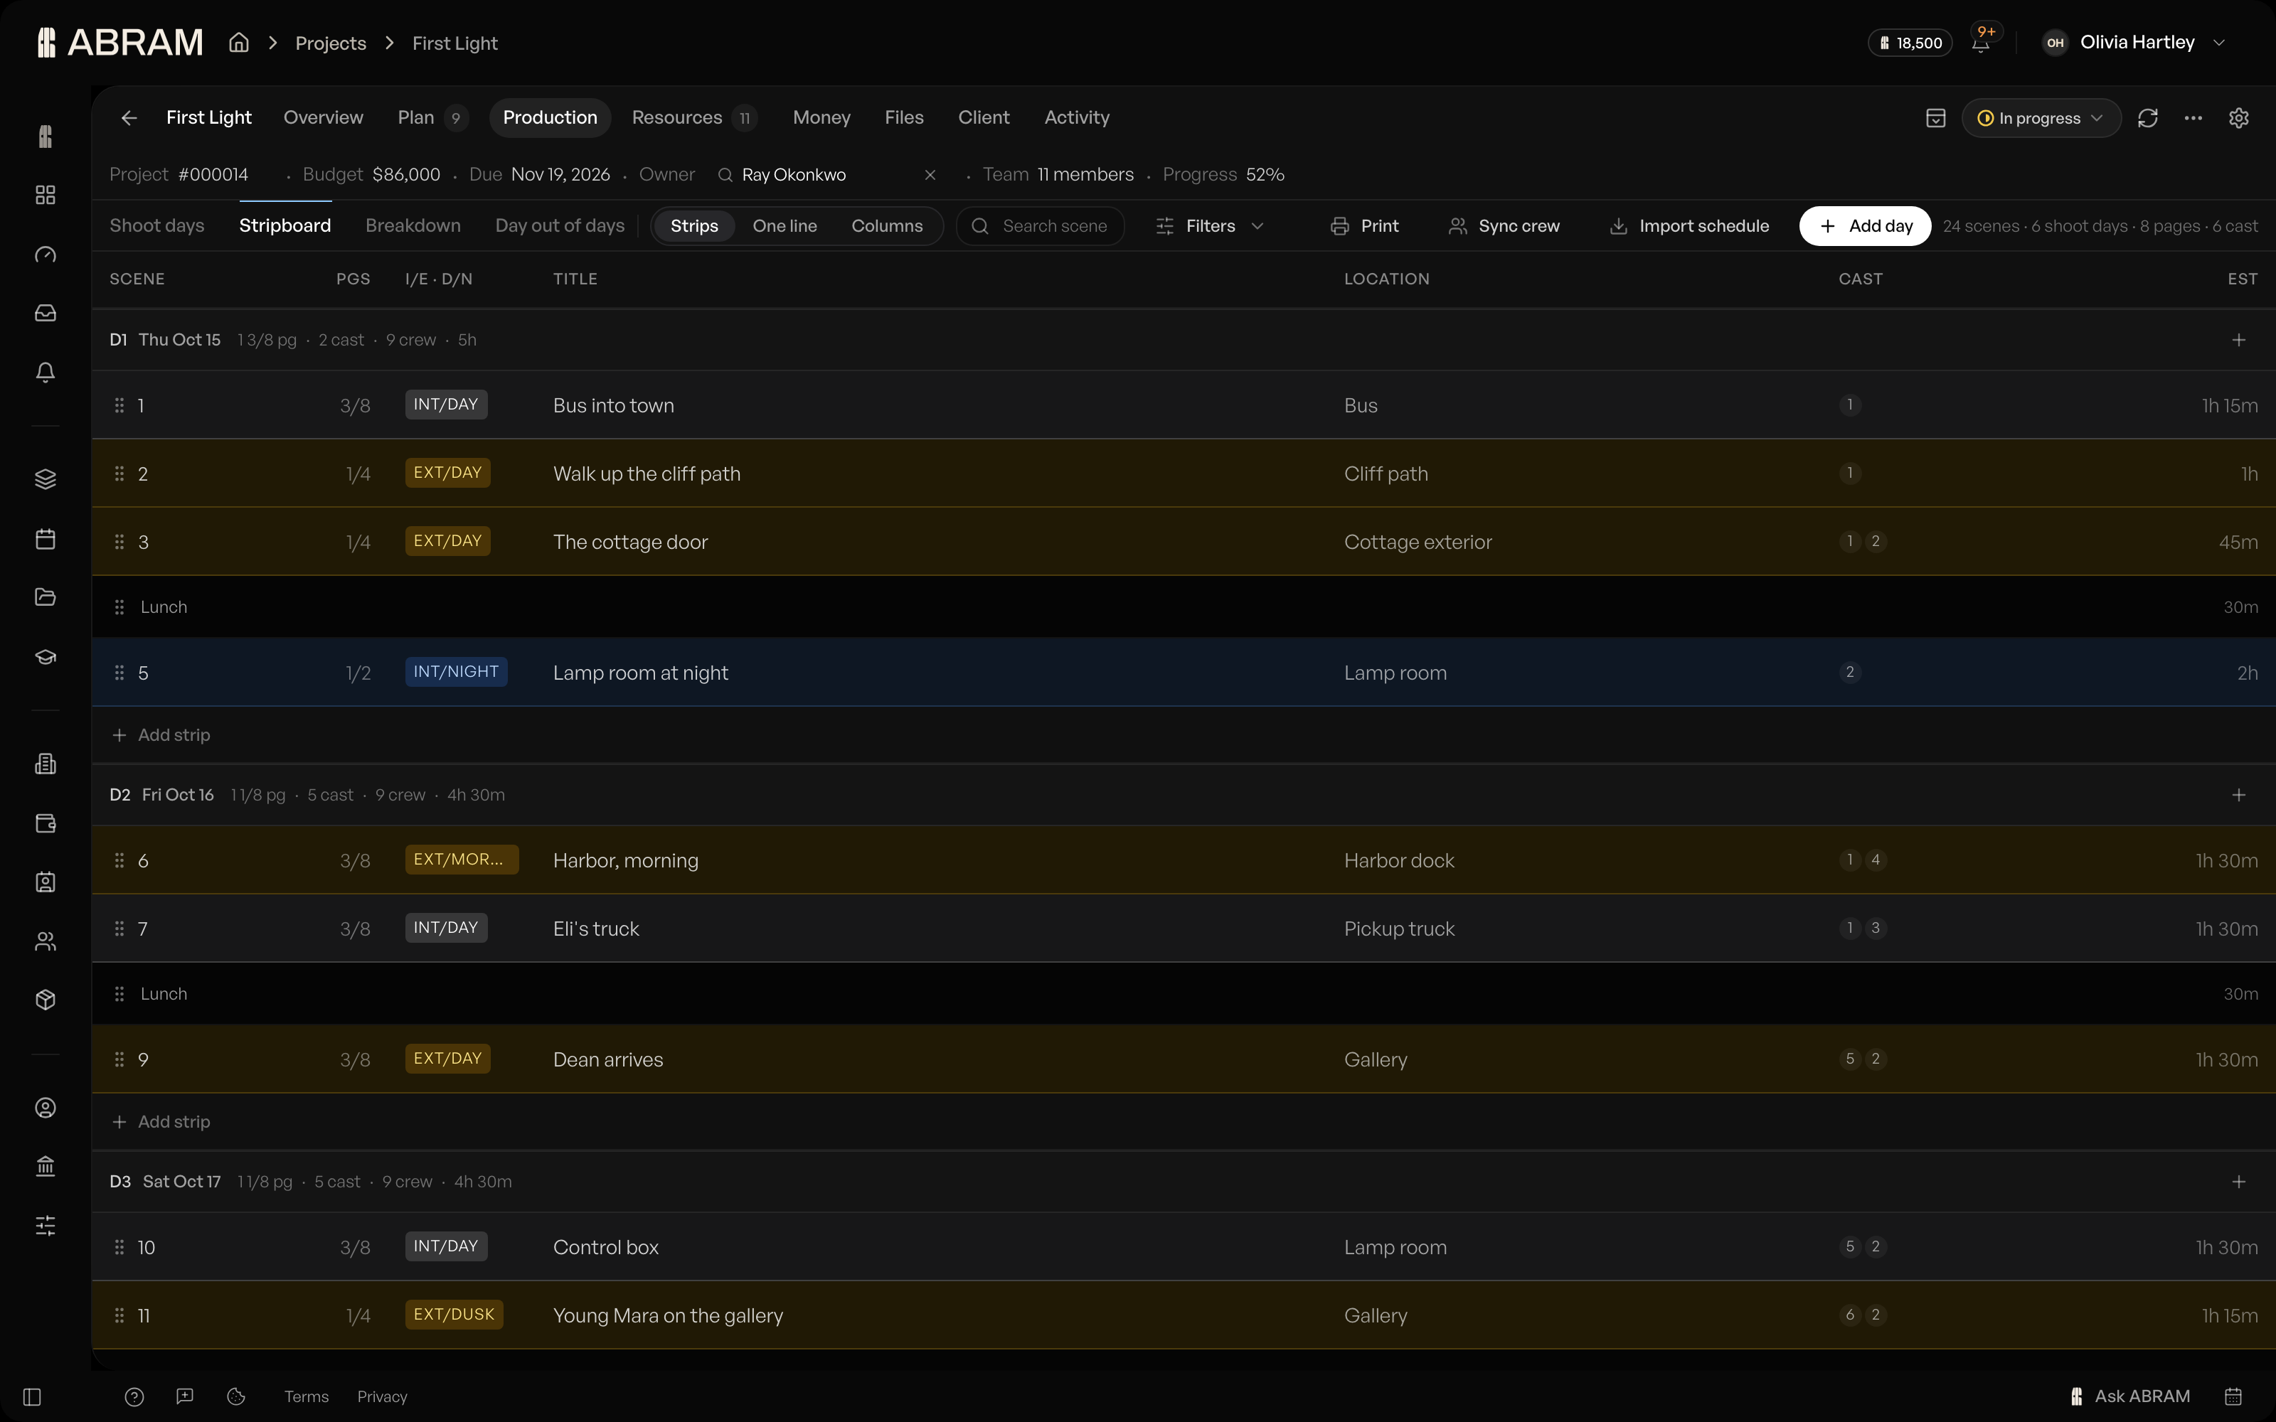Open the Ask ABRAM assistant

[2130, 1396]
